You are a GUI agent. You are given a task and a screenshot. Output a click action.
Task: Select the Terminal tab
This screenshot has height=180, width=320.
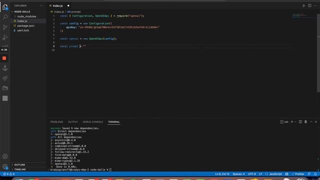click(114, 122)
